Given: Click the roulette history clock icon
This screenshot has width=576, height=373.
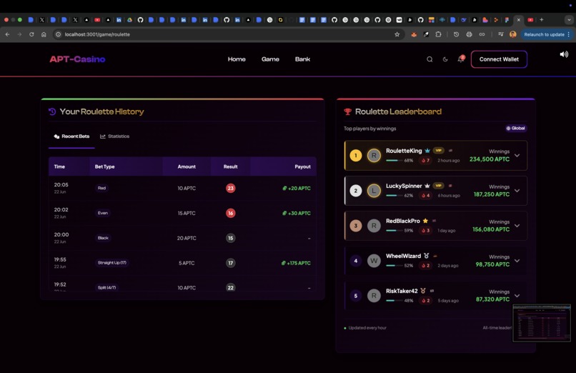Looking at the screenshot, I should 52,111.
